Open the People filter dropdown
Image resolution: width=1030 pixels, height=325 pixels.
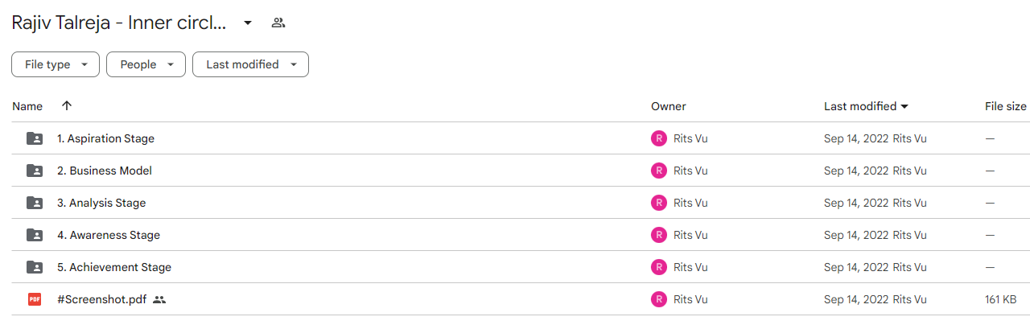click(146, 64)
